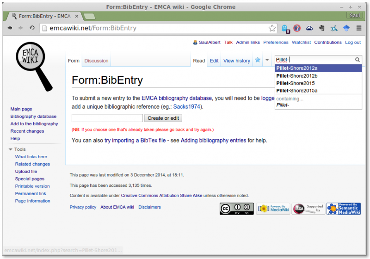Click the SaulAlbert user icon
This screenshot has width=370, height=259.
(x=195, y=42)
